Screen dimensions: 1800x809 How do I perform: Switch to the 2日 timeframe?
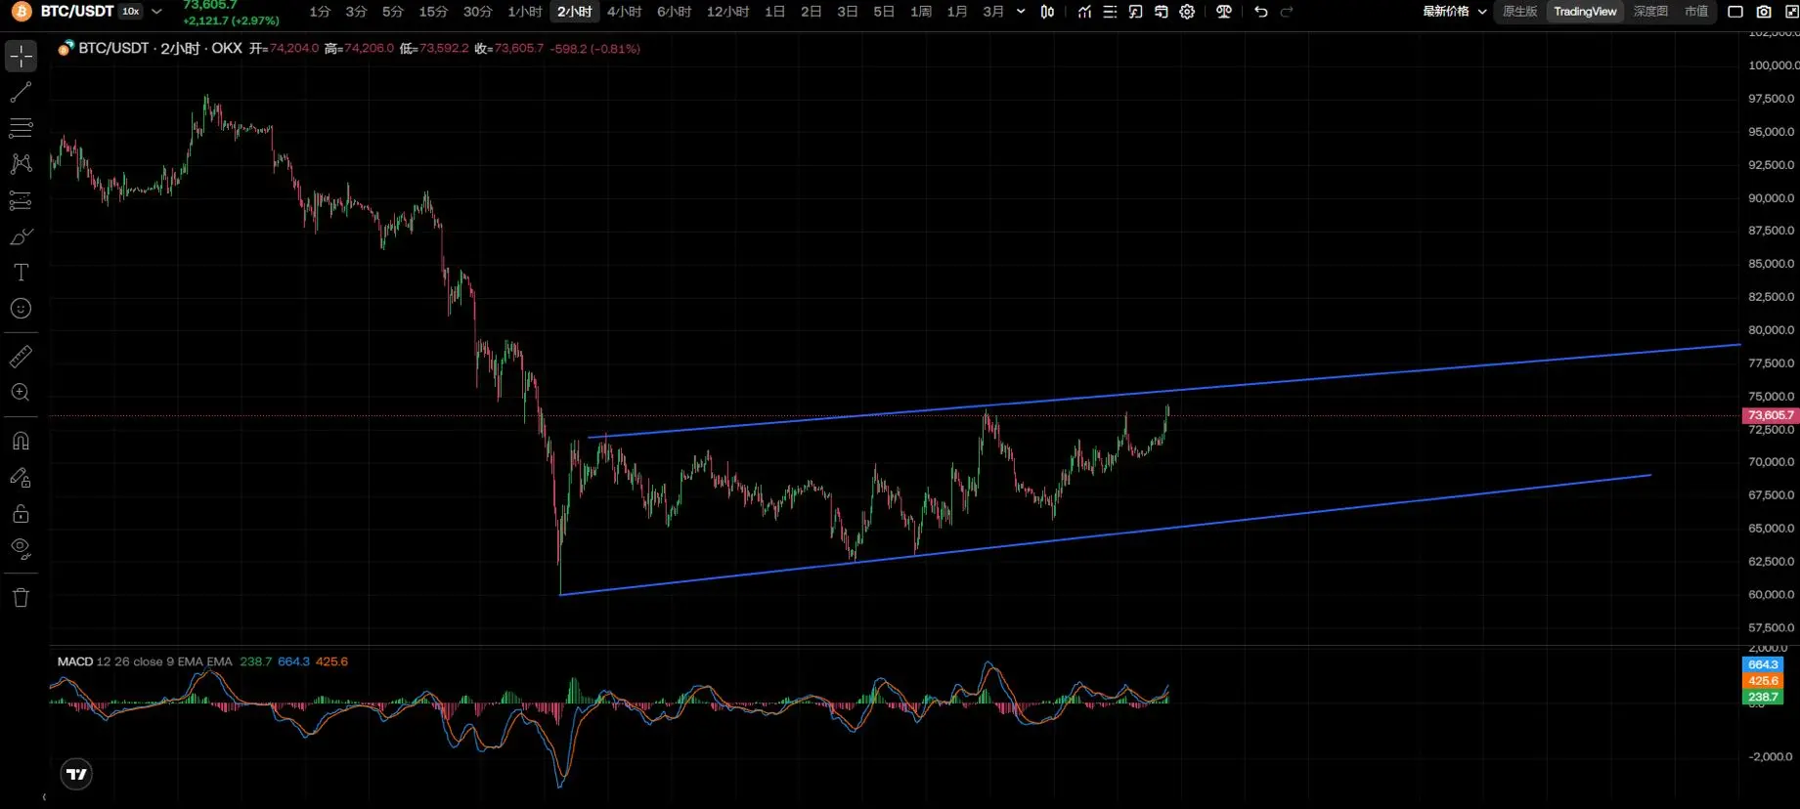pos(811,12)
